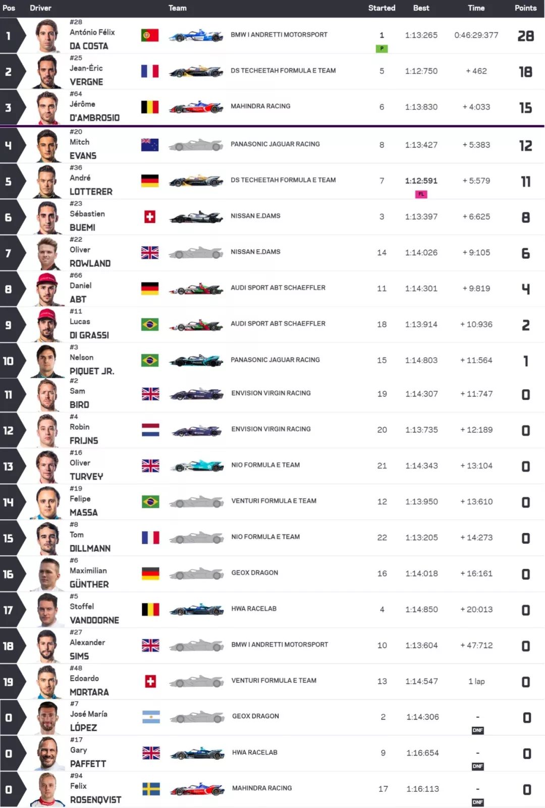Click the Swedish flag beside Felix Rosenqvist
The width and height of the screenshot is (545, 808).
point(151,789)
